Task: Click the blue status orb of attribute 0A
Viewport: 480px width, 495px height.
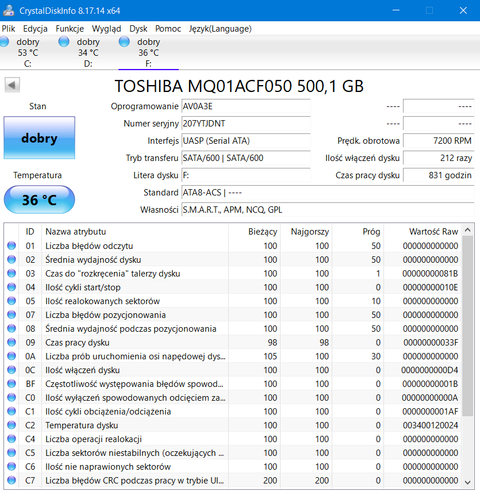Action: pyautogui.click(x=11, y=356)
